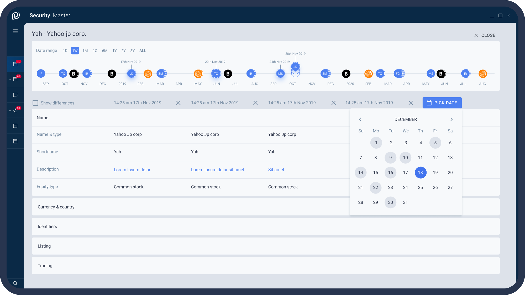Image resolution: width=525 pixels, height=295 pixels.
Task: Open Lorem ipsum dolor description link
Action: 132,170
